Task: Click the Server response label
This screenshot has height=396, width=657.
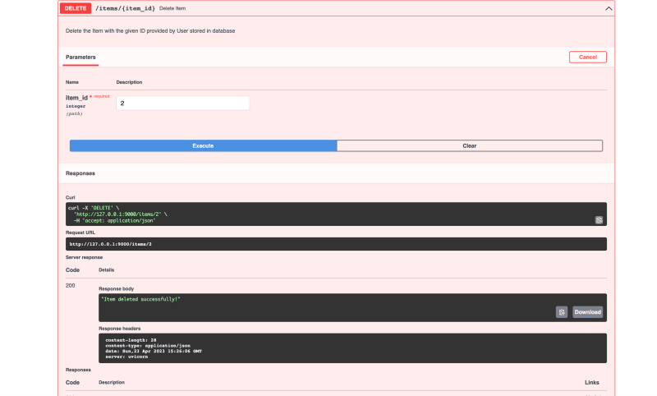Action: point(85,257)
